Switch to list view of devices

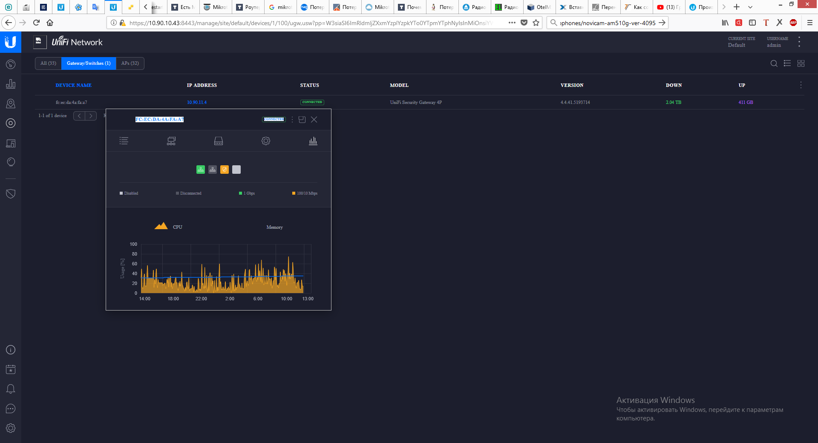pos(787,63)
